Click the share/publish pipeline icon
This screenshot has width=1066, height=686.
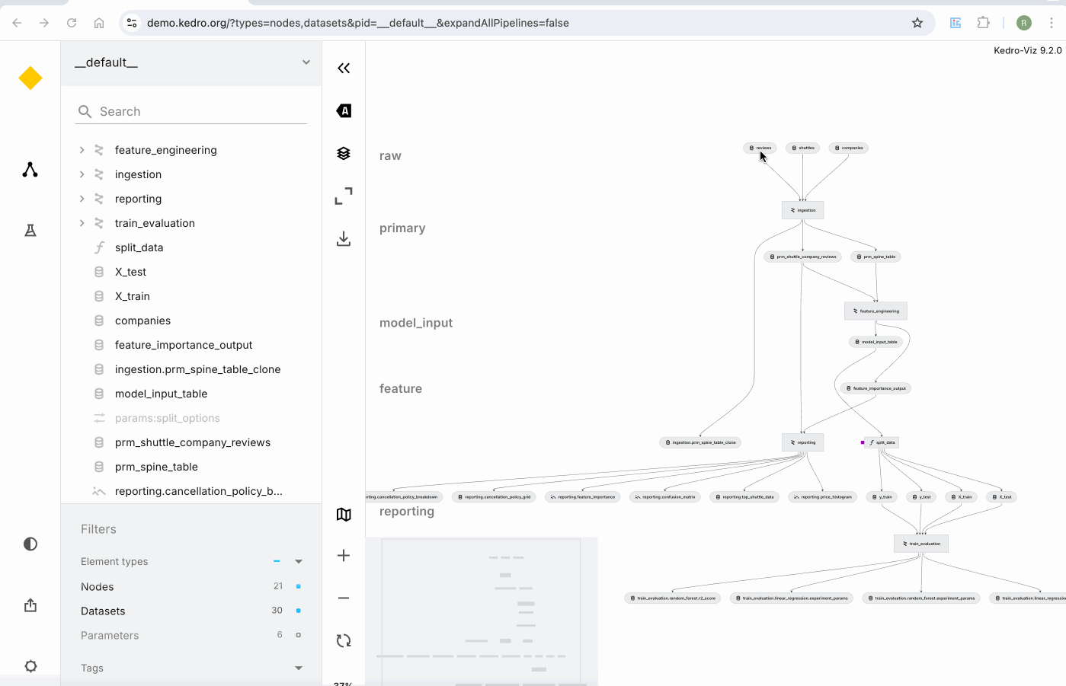pos(30,605)
